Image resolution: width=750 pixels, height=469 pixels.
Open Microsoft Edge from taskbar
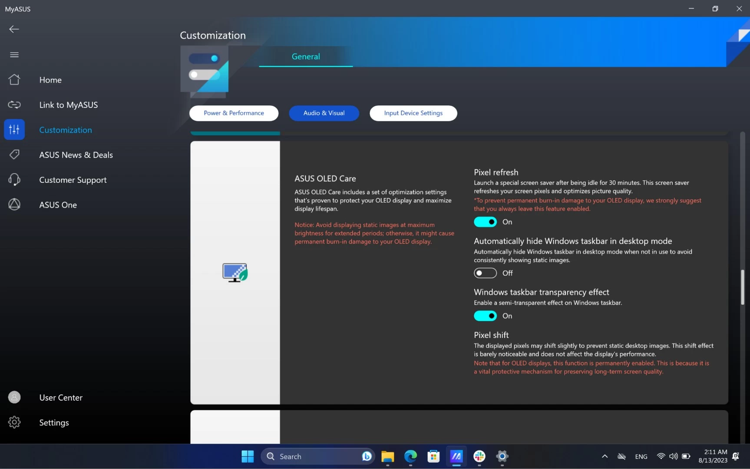click(410, 456)
